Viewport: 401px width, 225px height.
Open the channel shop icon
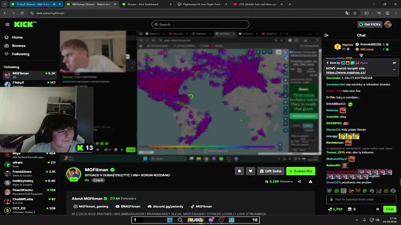350,209
